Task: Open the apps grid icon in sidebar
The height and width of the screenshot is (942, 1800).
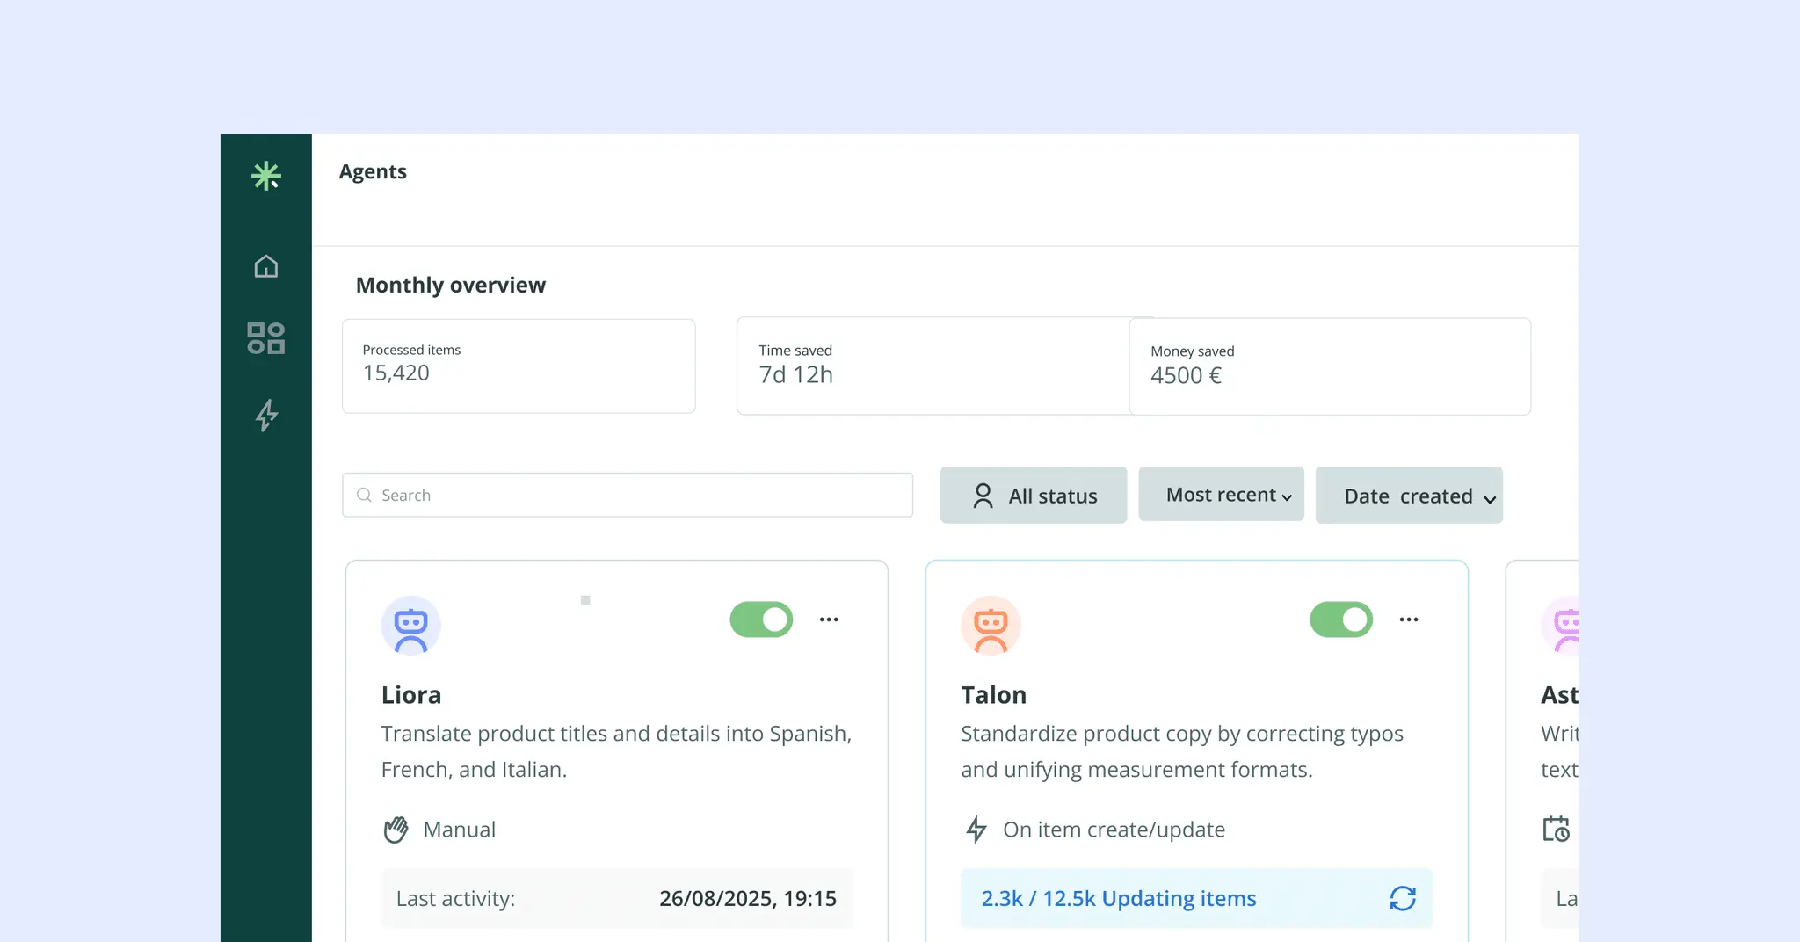Action: (x=266, y=338)
